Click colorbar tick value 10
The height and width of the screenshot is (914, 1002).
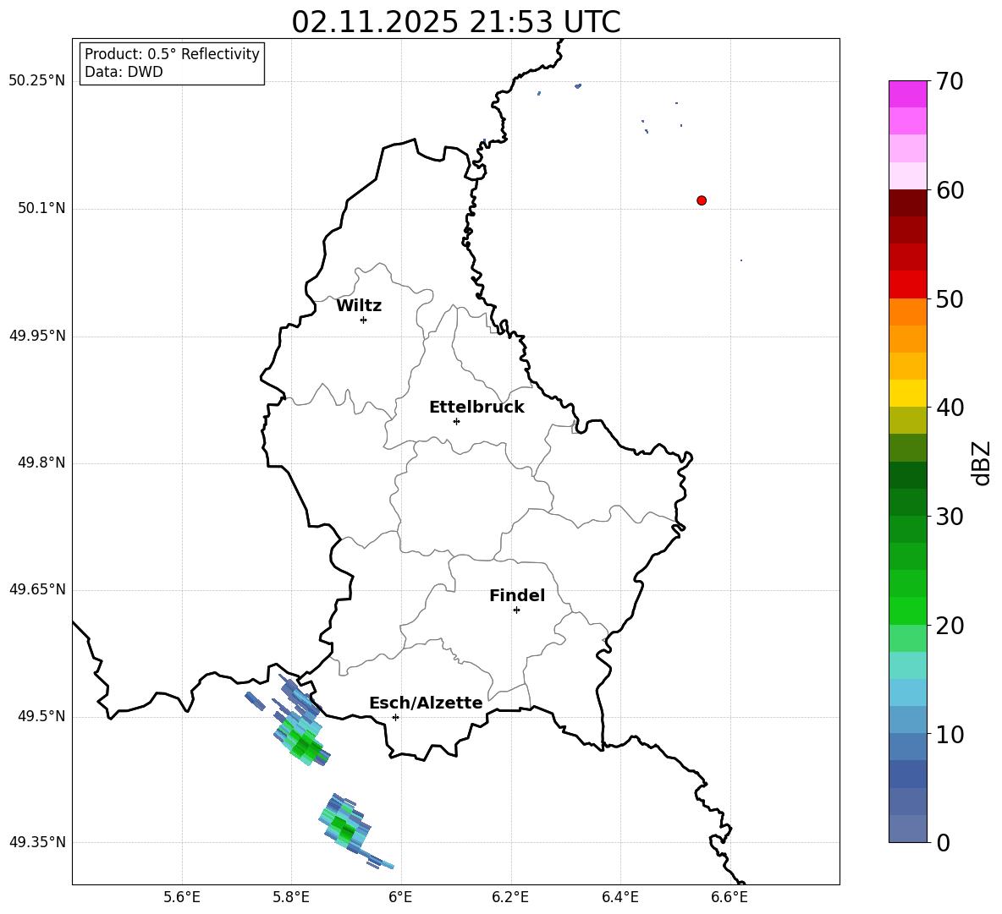(x=950, y=734)
